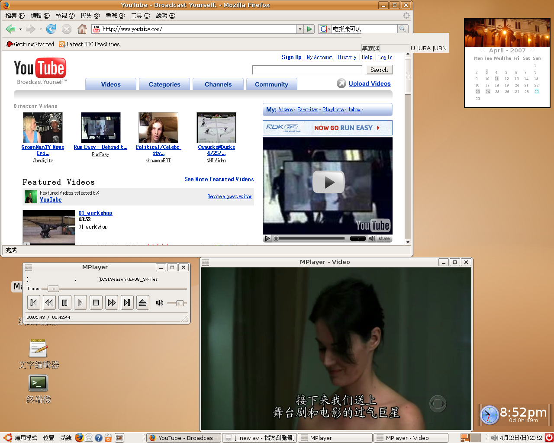The height and width of the screenshot is (443, 554).
Task: Click MPlayer skip to next track button
Action: (x=127, y=302)
